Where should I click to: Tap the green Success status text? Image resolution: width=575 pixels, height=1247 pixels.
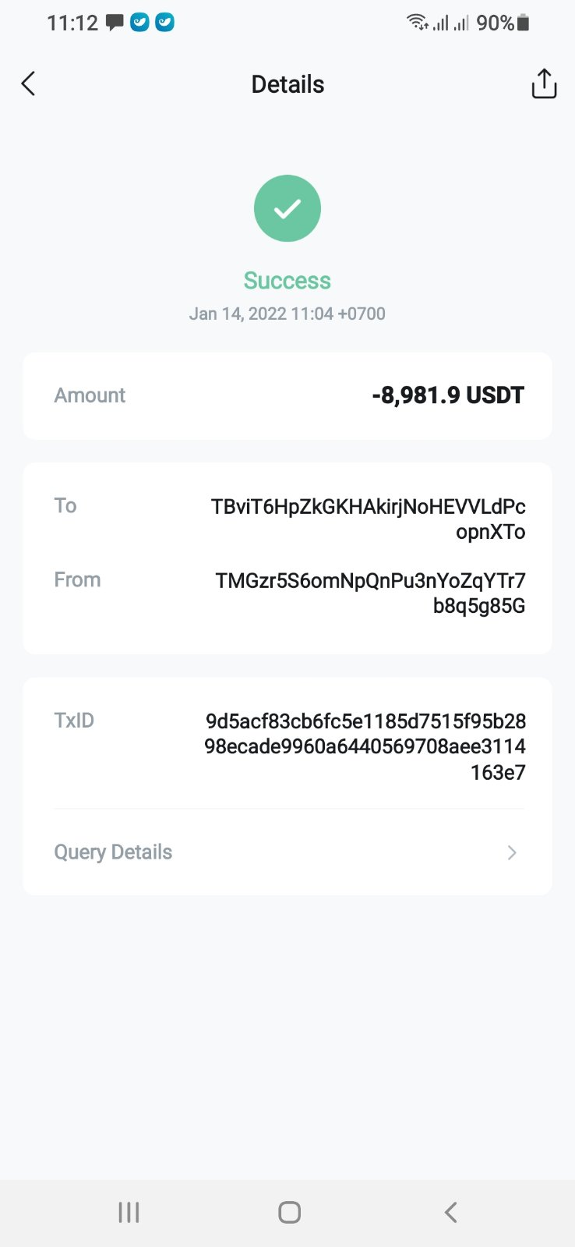[287, 281]
